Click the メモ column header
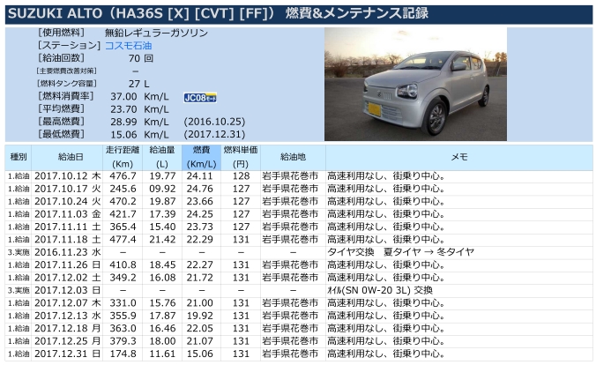596x365 pixels. point(459,157)
